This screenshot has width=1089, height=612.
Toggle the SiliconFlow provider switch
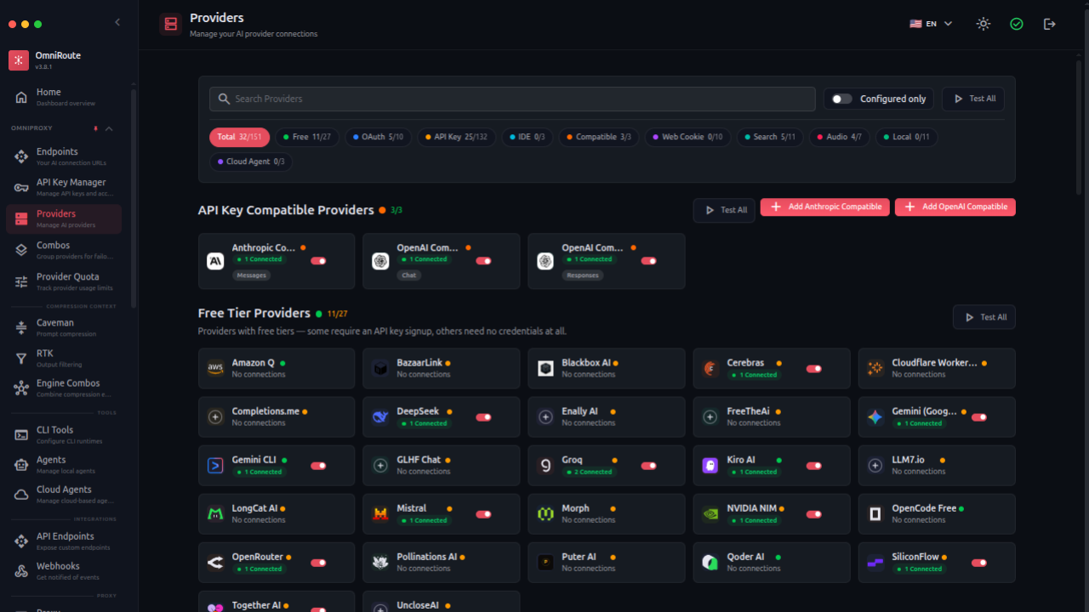[x=979, y=563]
